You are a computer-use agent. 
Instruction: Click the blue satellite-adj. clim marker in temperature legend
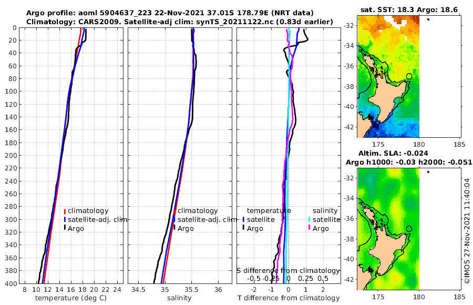click(x=65, y=220)
